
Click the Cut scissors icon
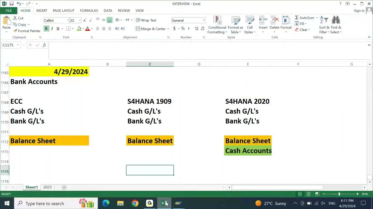[15, 18]
